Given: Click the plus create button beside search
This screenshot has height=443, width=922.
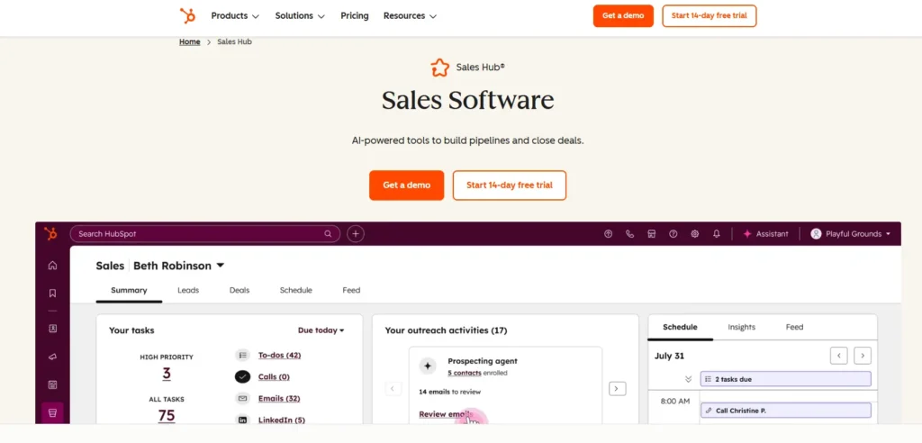Looking at the screenshot, I should [x=355, y=233].
